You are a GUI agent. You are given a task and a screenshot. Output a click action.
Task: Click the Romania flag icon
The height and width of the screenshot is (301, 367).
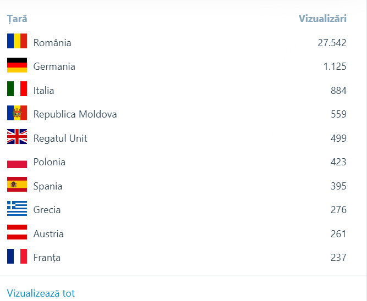pyautogui.click(x=17, y=41)
